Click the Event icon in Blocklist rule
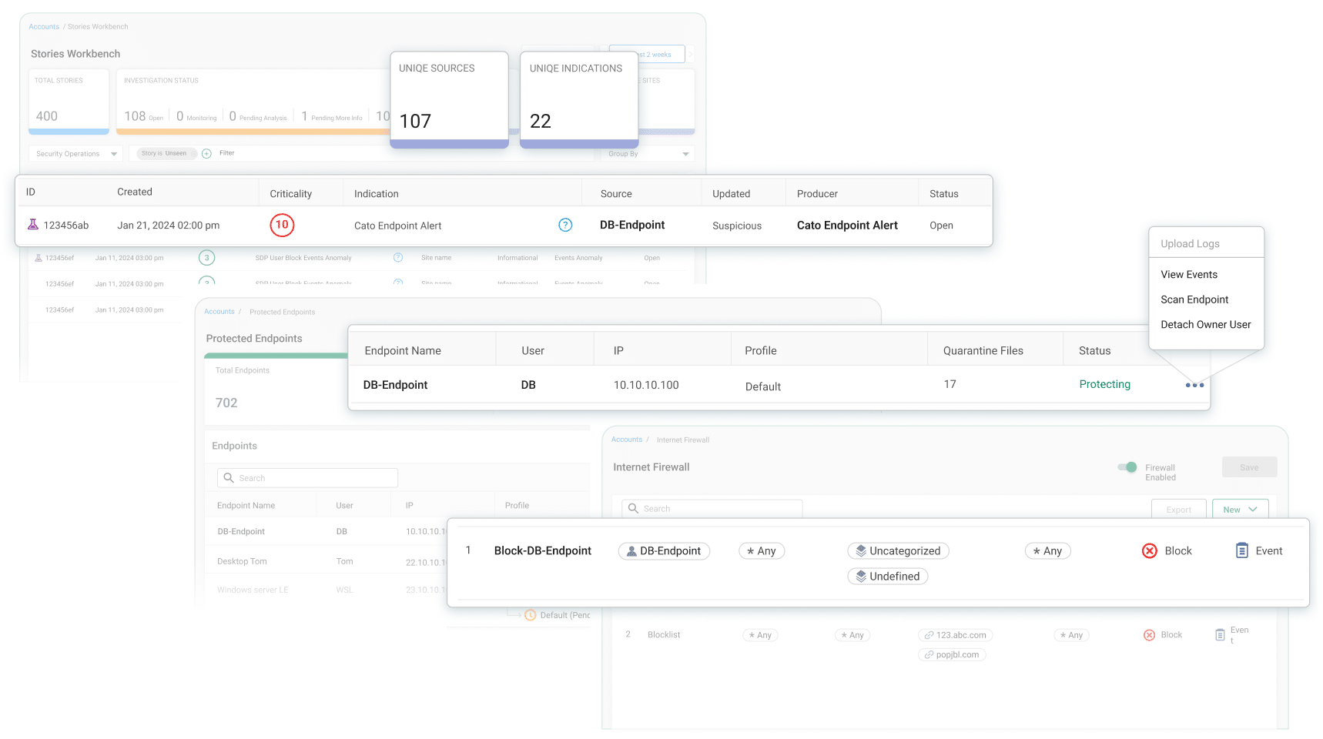The height and width of the screenshot is (739, 1323). pyautogui.click(x=1220, y=635)
